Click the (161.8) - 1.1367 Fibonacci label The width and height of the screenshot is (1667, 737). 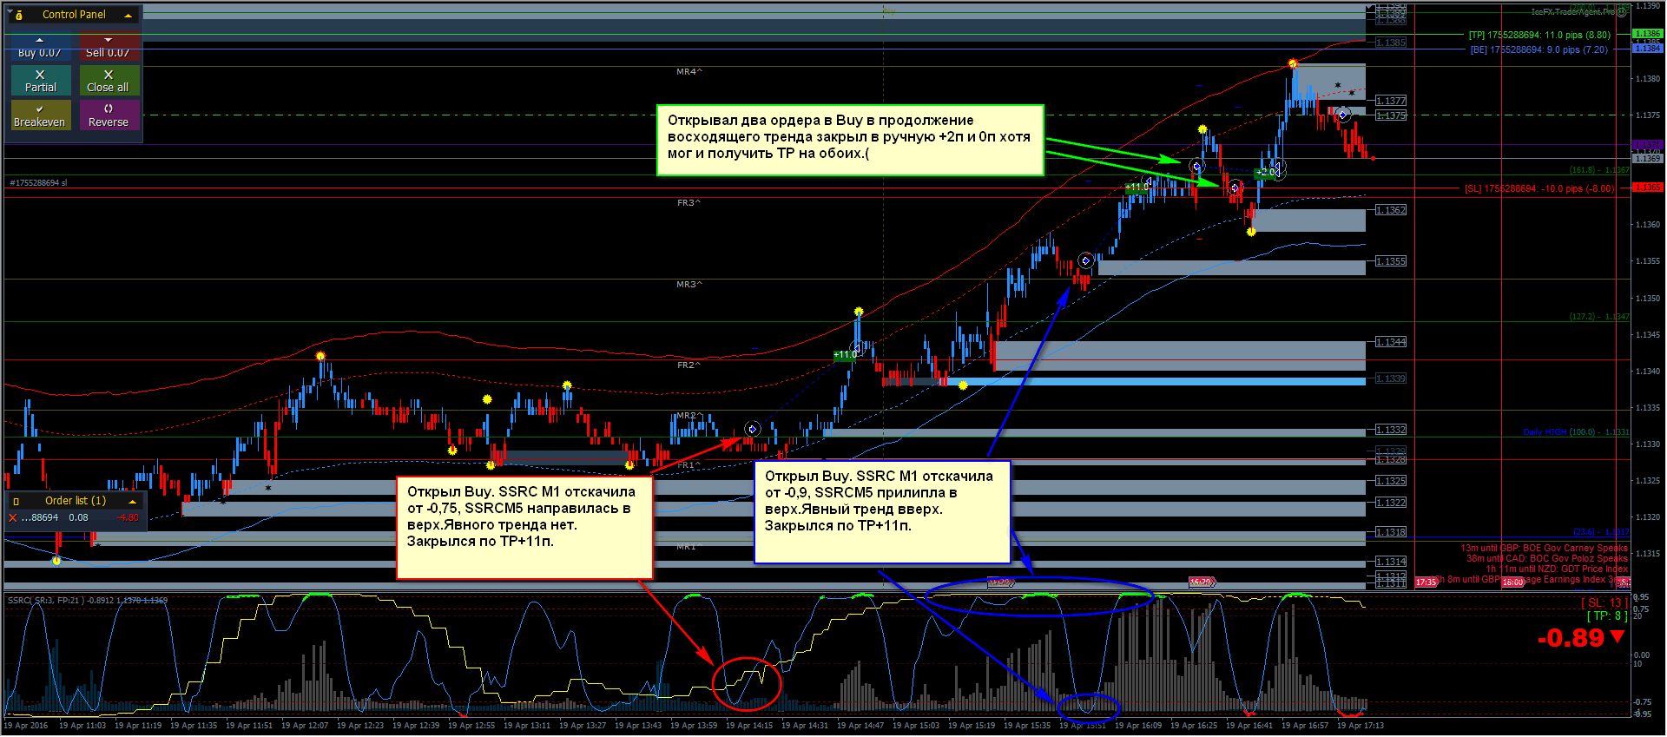tap(1599, 170)
